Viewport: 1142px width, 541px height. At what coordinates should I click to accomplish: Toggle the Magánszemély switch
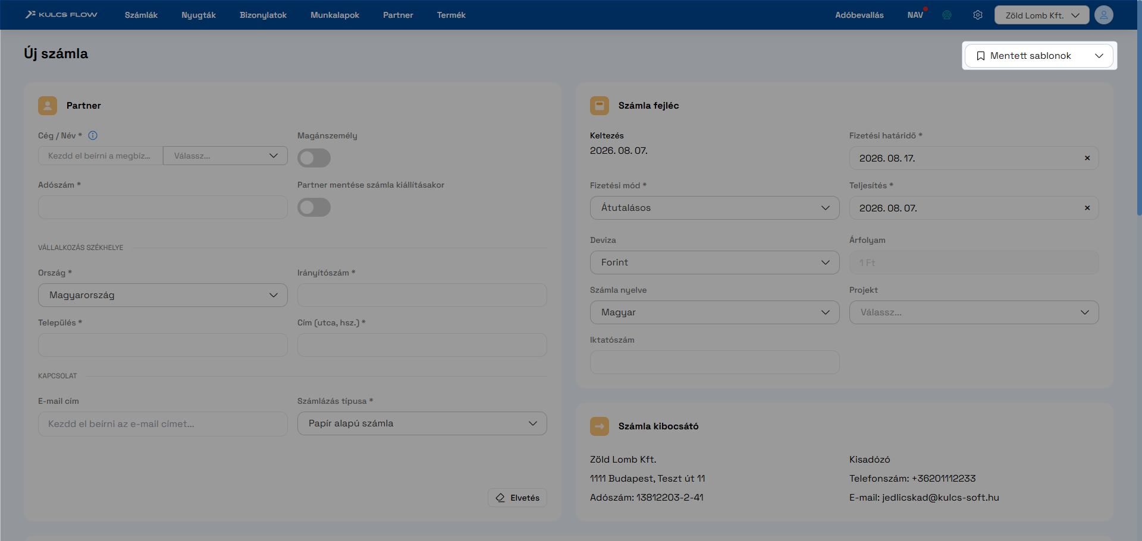pos(314,158)
